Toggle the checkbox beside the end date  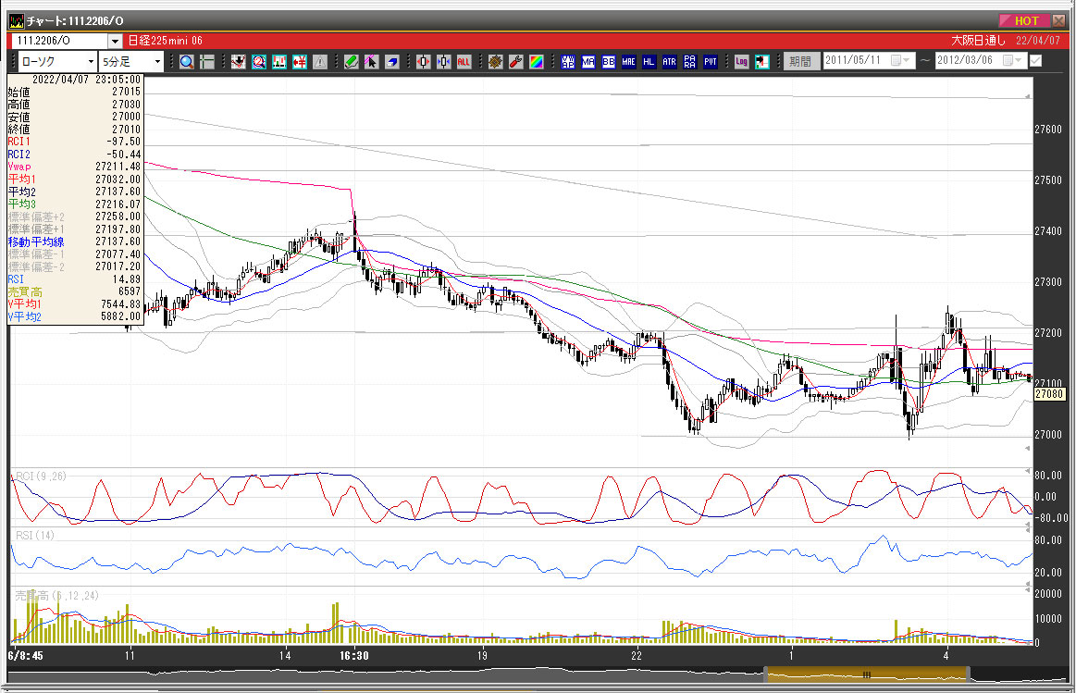[x=1036, y=61]
